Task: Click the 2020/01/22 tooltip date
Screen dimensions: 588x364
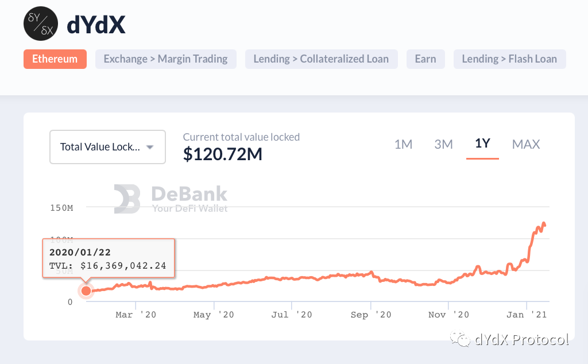Action: 80,252
